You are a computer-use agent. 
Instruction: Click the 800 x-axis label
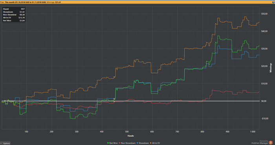pos(202,132)
